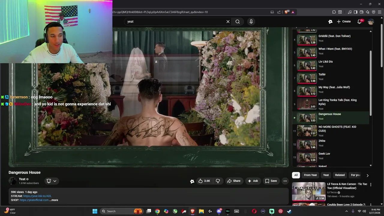The height and width of the screenshot is (216, 384).
Task: Select the Related filter chip
Action: [340, 175]
